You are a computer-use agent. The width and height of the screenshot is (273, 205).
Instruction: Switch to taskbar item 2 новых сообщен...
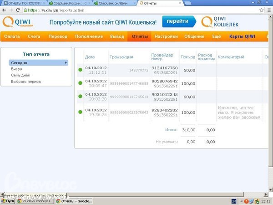(x=35, y=201)
